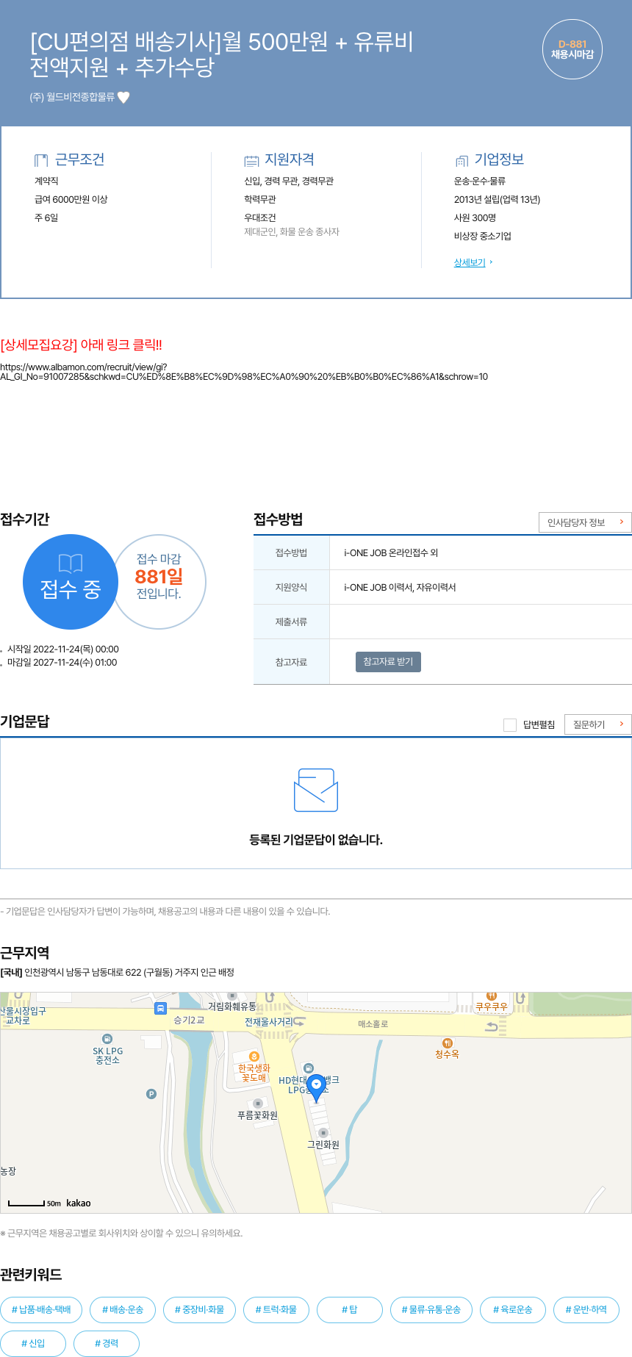Toggle the 답변펼침 checkbox
Screen dimensions: 632x1357
point(510,725)
